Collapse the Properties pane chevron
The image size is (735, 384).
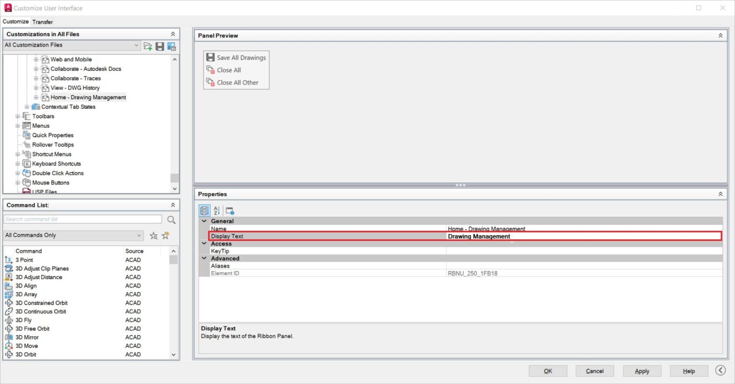[720, 194]
